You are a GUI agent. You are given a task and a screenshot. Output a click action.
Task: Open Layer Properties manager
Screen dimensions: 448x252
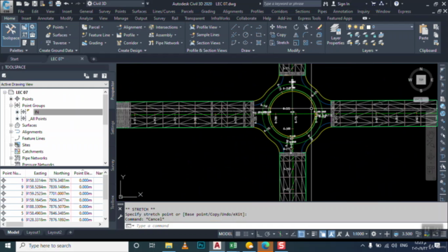335,34
